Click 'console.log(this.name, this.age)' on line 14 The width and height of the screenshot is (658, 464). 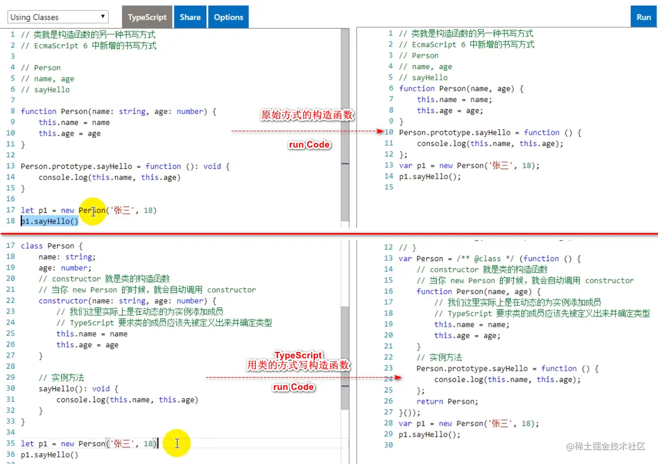pyautogui.click(x=110, y=177)
